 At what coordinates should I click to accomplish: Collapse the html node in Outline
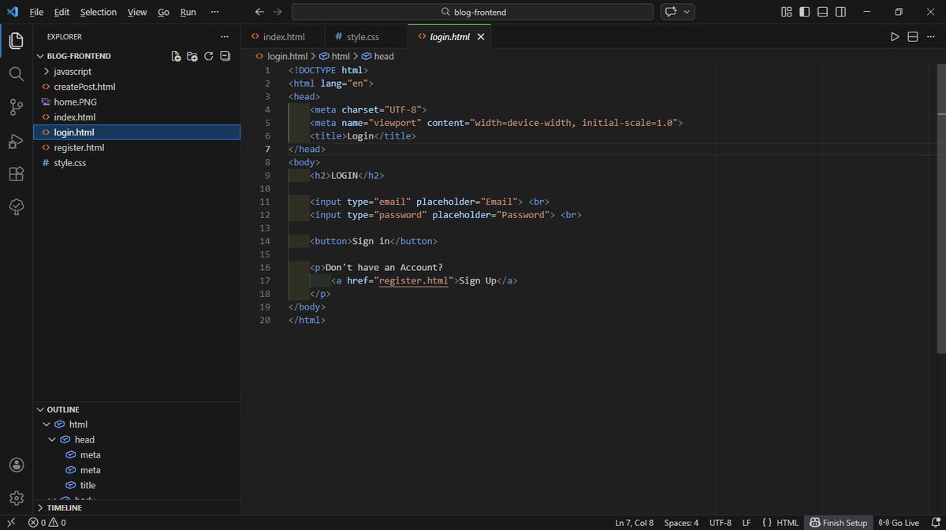click(x=47, y=424)
